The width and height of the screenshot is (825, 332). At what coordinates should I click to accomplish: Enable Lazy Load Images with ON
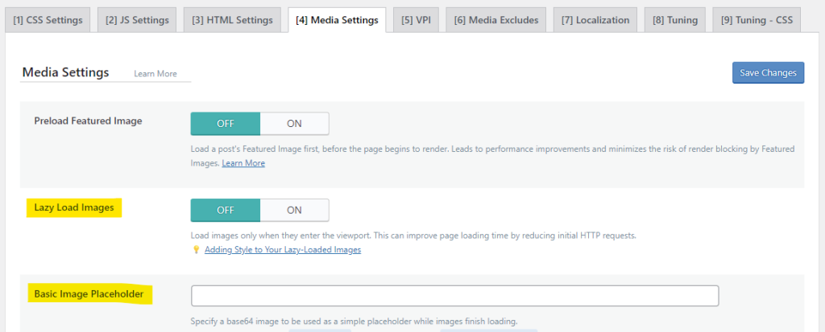(x=294, y=210)
